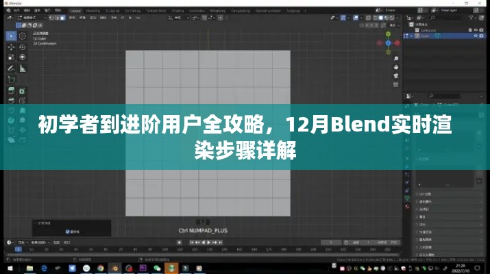
Task: Select the Move tool
Action: [11, 47]
